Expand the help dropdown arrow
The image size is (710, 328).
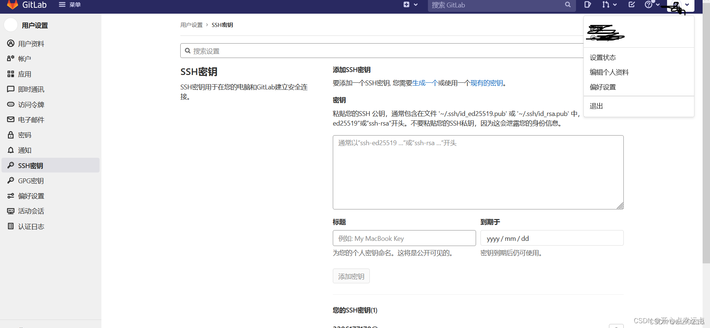coord(658,5)
